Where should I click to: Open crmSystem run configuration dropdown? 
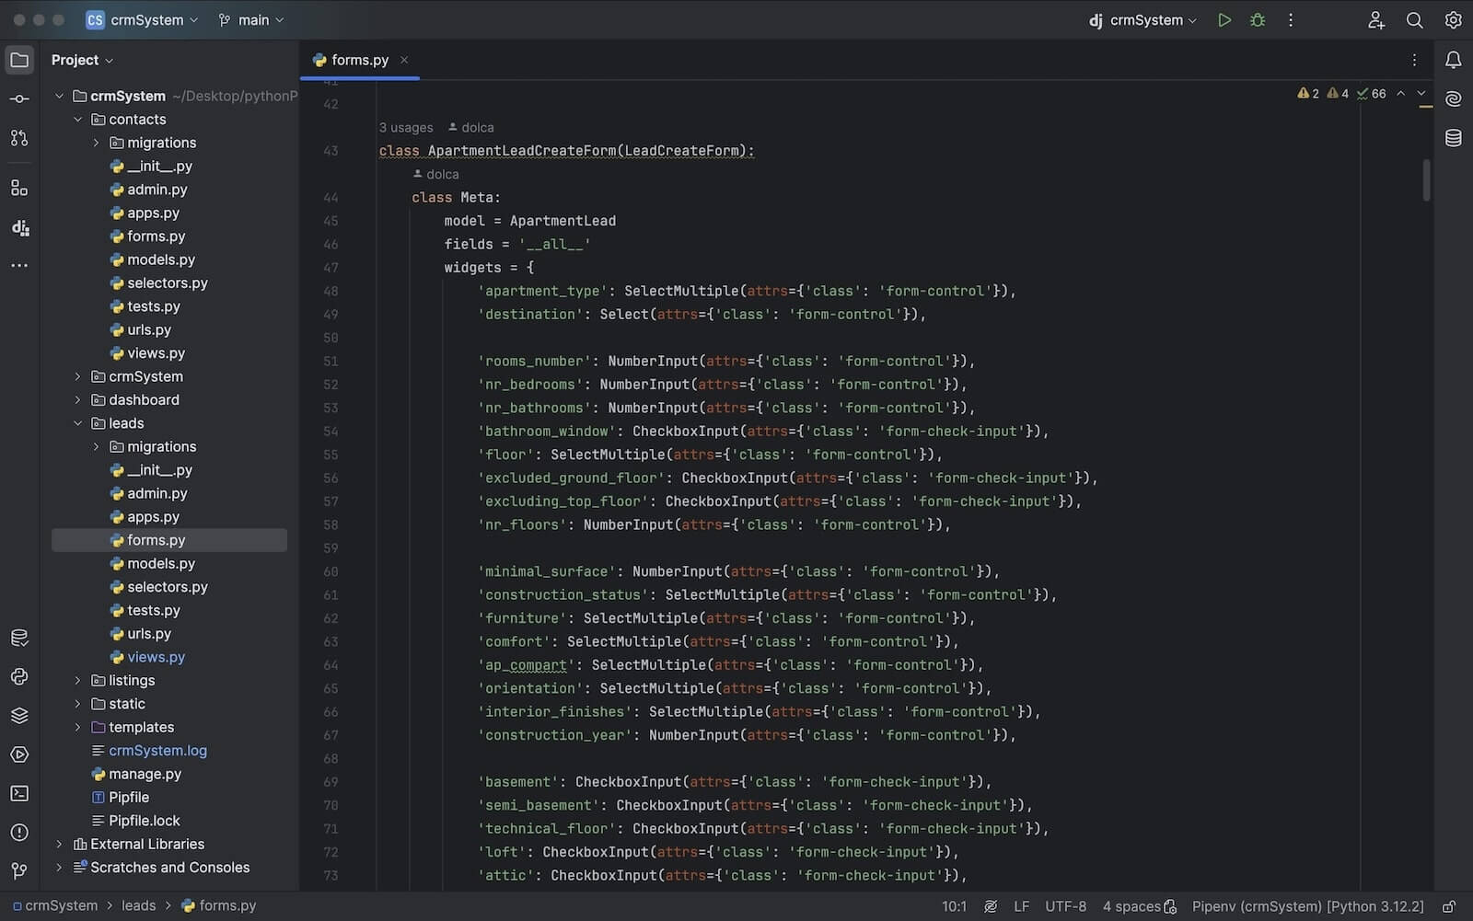click(x=1144, y=20)
